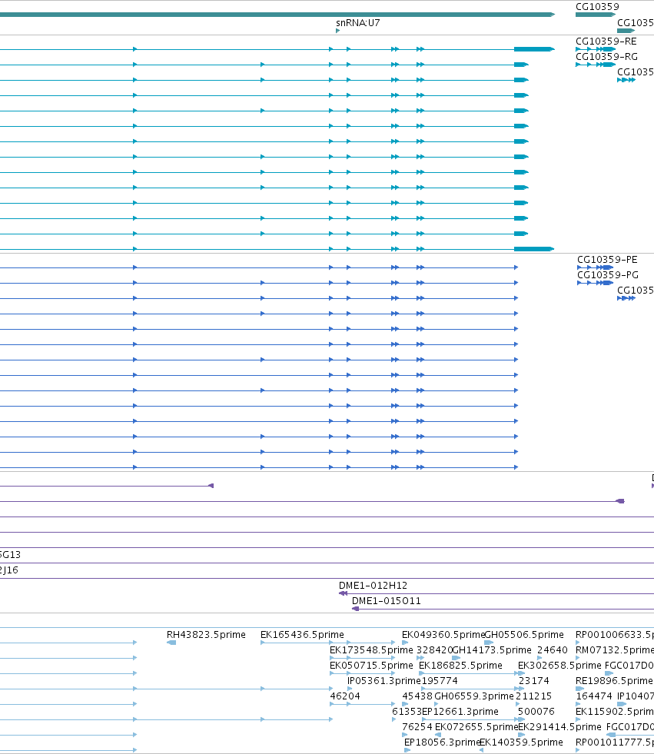
Task: Select EST label EK186825.5prime
Action: (x=460, y=666)
